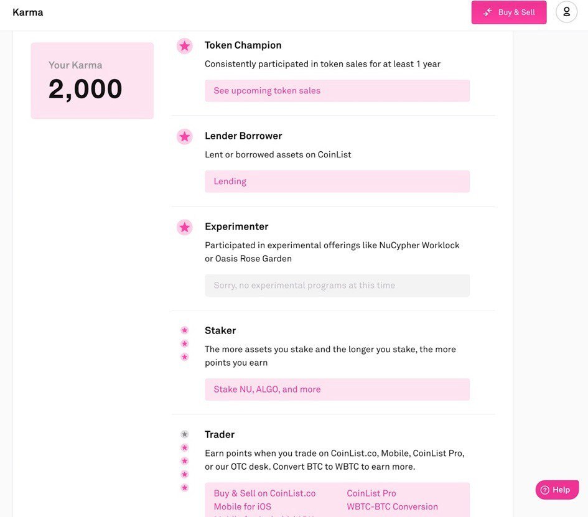Click the Token Champion star badge
The height and width of the screenshot is (517, 588).
coord(185,46)
